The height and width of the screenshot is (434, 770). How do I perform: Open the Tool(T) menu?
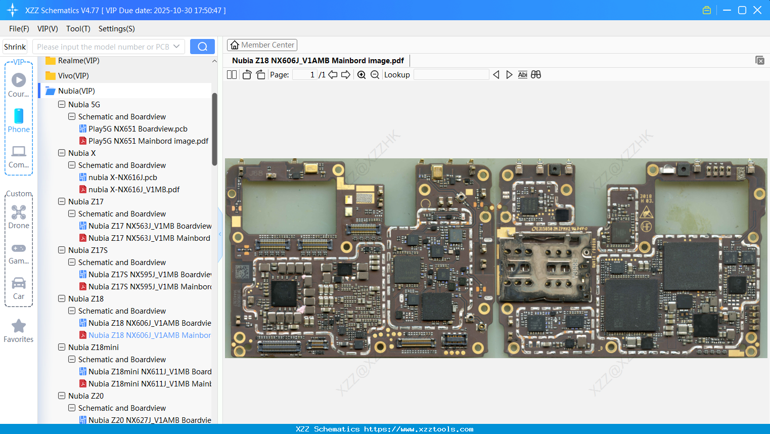pos(78,29)
